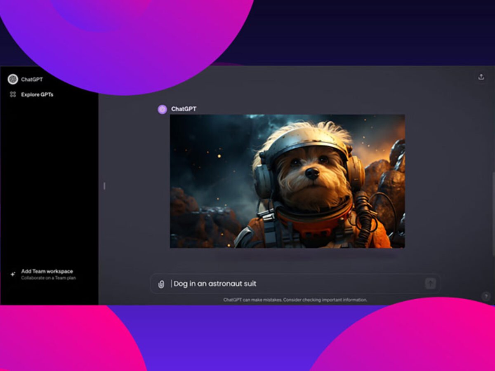The image size is (495, 371).
Task: Click the send message arrow button
Action: point(430,284)
